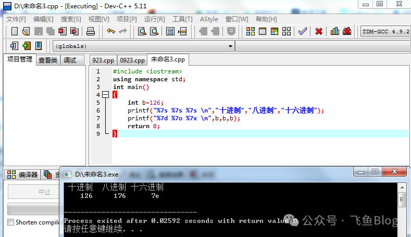Image resolution: width=411 pixels, height=237 pixels.
Task: Click the console window scrollbar thumb
Action: pos(402,200)
